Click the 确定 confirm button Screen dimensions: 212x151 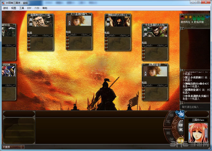pyautogui.click(x=169, y=119)
